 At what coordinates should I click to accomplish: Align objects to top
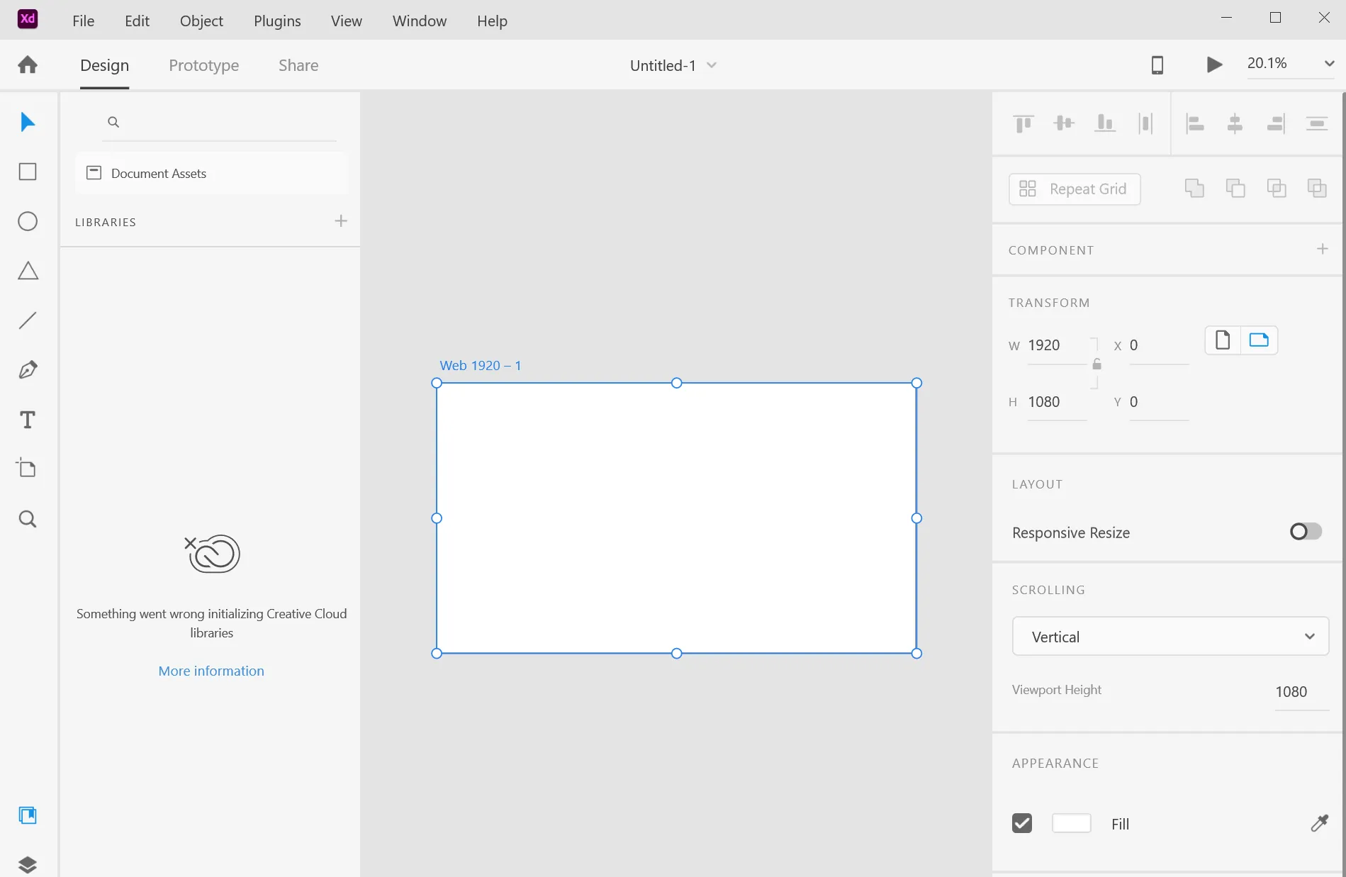pos(1023,123)
